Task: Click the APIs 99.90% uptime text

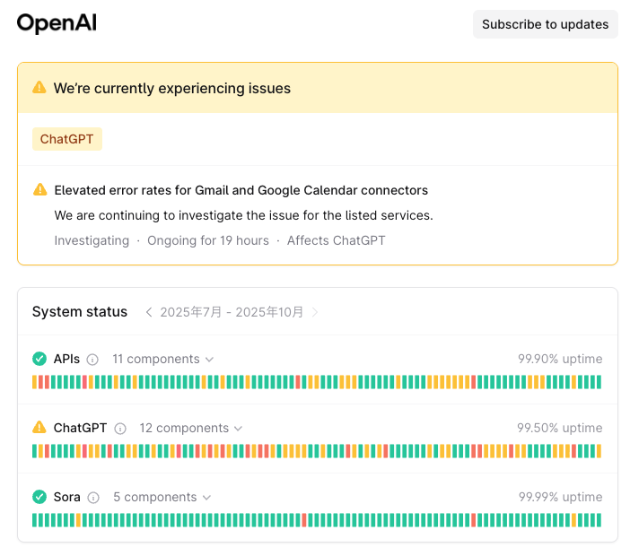Action: (560, 359)
